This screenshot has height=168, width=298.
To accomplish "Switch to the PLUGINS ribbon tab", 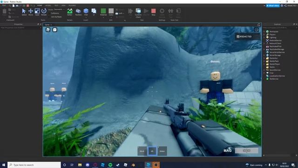I will click(x=72, y=6).
